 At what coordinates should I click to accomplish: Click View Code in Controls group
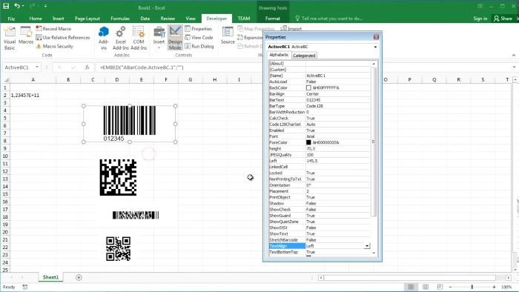pos(199,37)
